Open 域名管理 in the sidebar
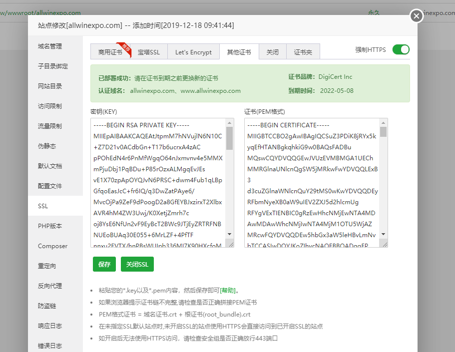Image resolution: width=455 pixels, height=352 pixels. [50, 46]
